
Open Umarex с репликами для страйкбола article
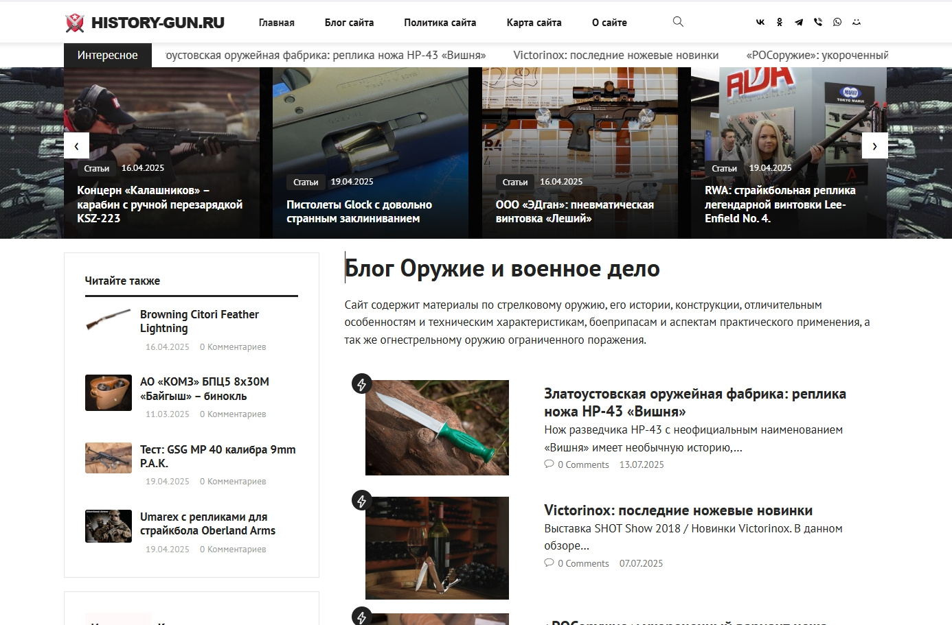pyautogui.click(x=207, y=523)
